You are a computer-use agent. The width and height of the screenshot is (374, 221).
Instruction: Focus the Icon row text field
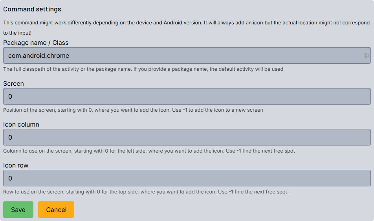(187, 178)
